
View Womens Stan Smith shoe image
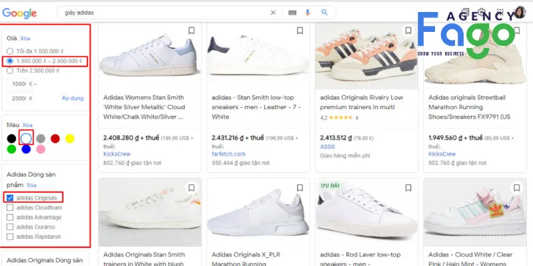(150, 56)
